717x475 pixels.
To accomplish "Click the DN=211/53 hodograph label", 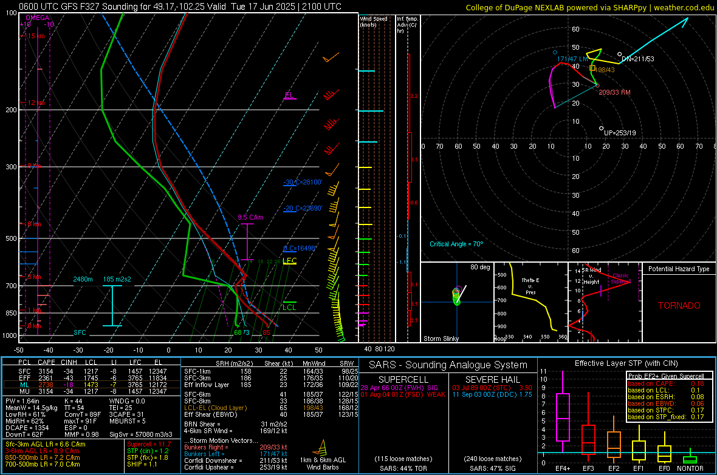I will click(x=638, y=59).
